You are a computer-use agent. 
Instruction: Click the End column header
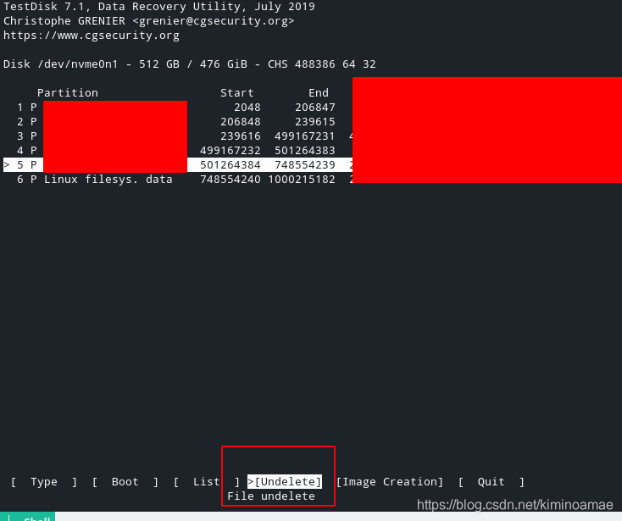[x=319, y=93]
